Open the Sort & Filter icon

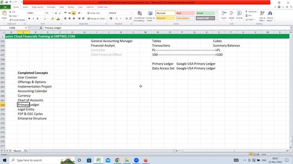(262, 13)
